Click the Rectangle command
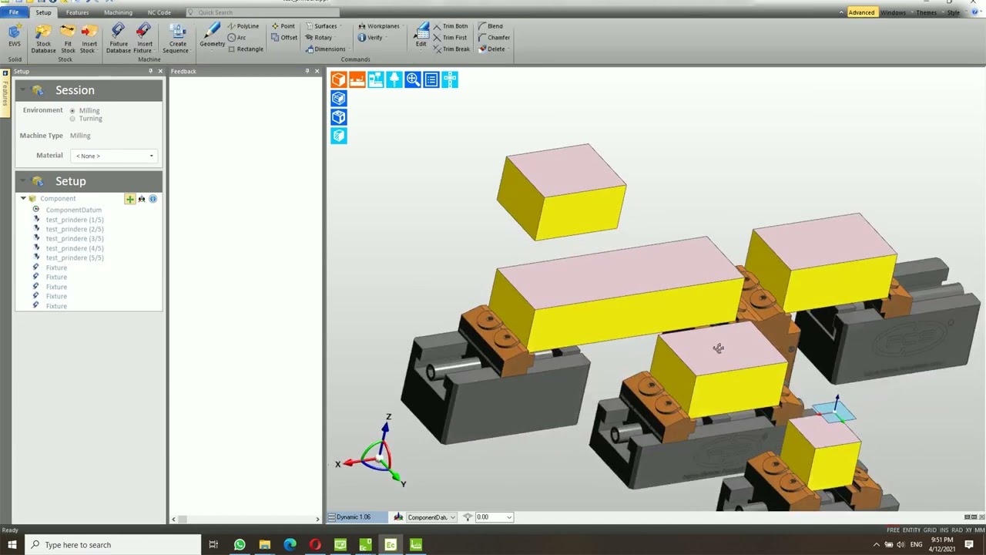 (x=245, y=49)
